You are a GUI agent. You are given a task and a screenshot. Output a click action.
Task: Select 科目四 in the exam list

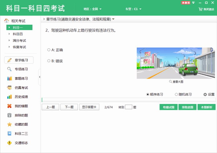point(18,34)
